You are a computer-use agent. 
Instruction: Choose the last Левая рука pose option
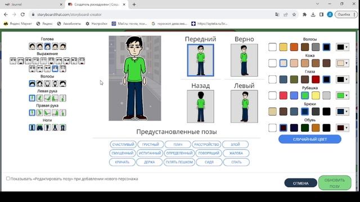click(x=62, y=98)
